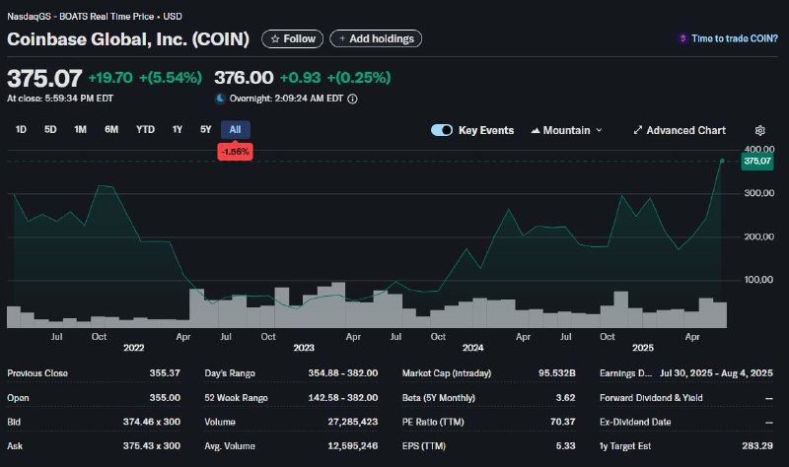
Task: Open the Time to trade COIN link
Action: coord(734,38)
